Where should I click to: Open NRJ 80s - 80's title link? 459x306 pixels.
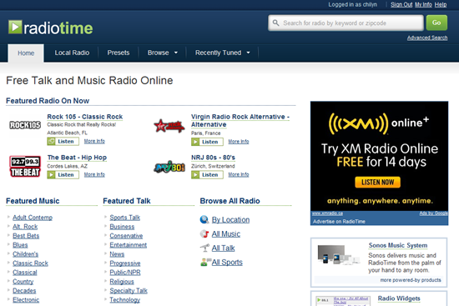[213, 158]
